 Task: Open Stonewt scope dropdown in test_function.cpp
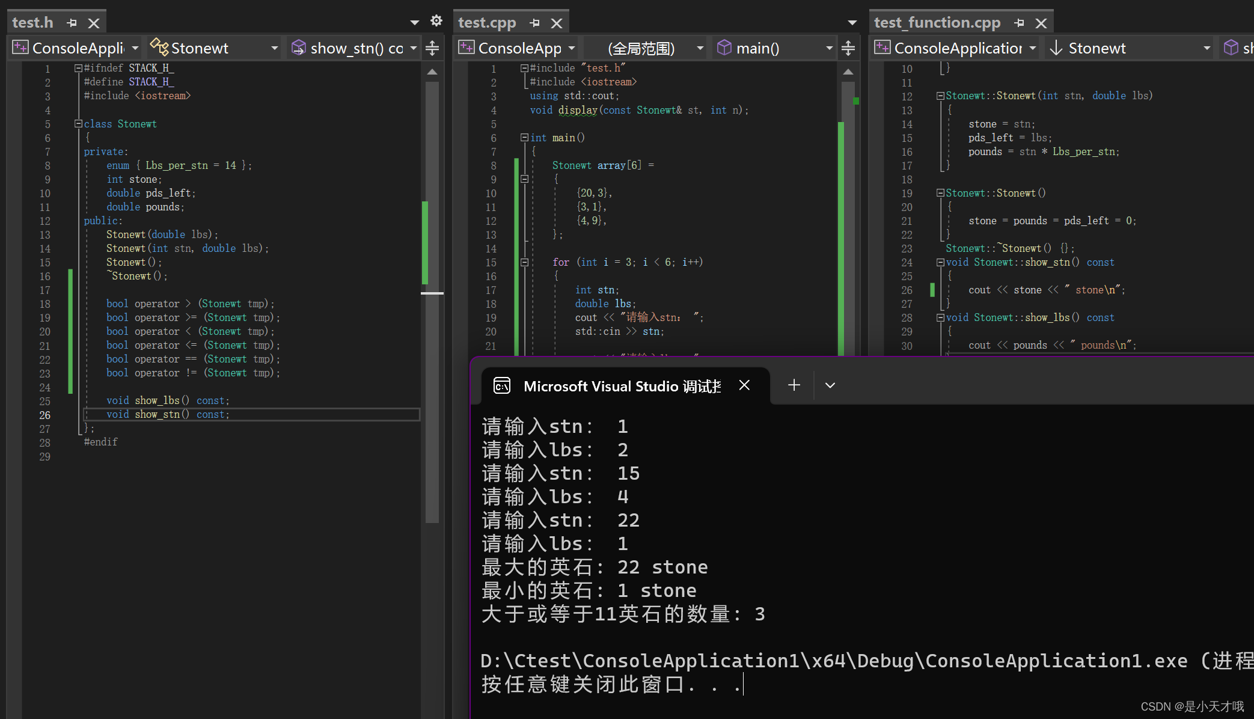tap(1207, 48)
